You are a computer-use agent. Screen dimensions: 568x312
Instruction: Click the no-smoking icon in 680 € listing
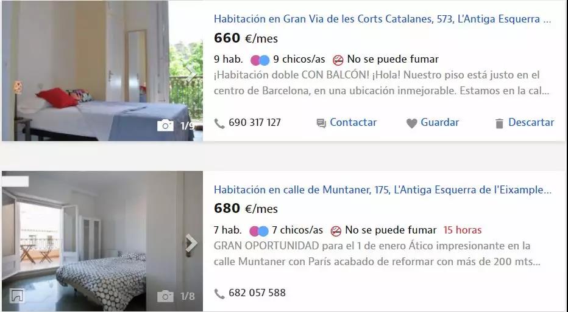[336, 231]
